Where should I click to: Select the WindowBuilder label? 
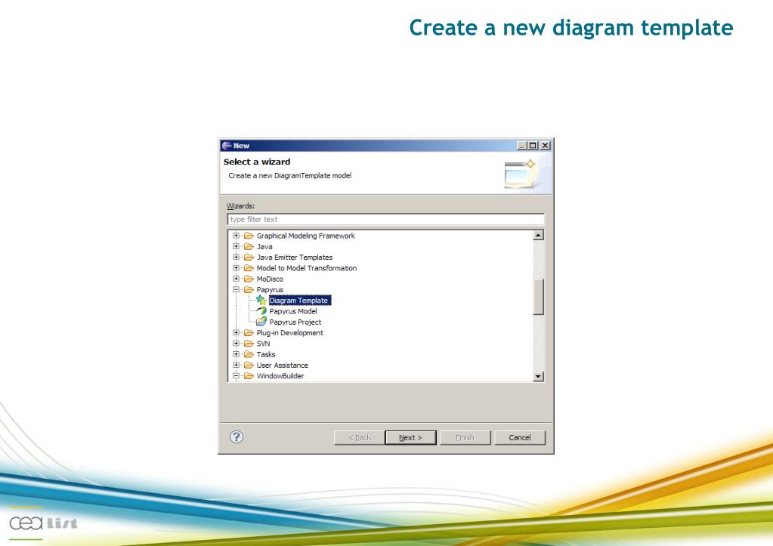280,376
